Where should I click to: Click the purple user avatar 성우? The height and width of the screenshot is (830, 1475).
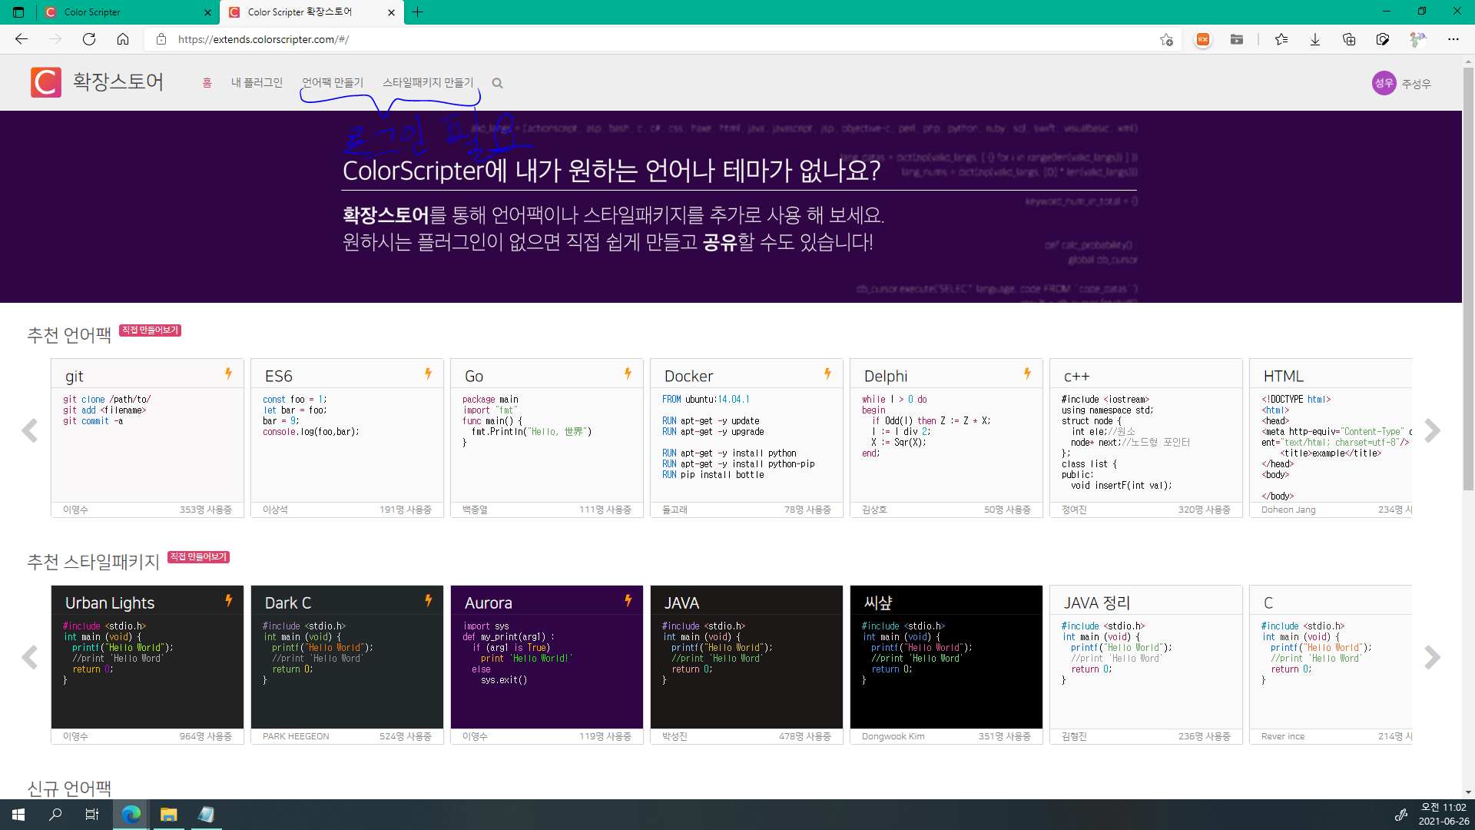tap(1384, 83)
